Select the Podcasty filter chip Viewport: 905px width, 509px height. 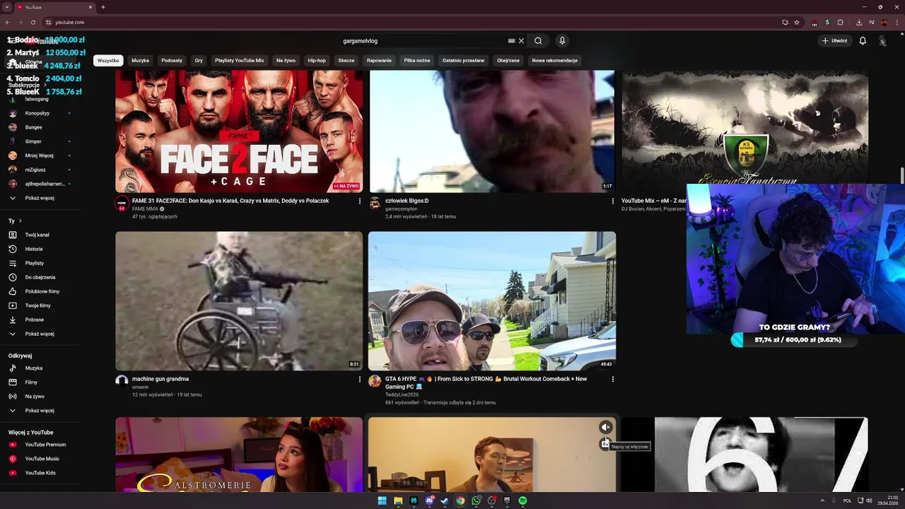172,61
